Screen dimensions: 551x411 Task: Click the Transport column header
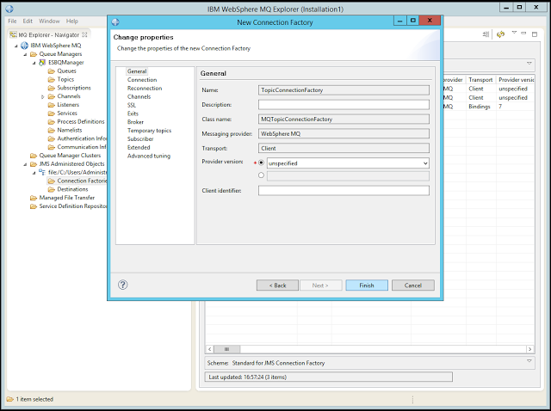tap(480, 80)
